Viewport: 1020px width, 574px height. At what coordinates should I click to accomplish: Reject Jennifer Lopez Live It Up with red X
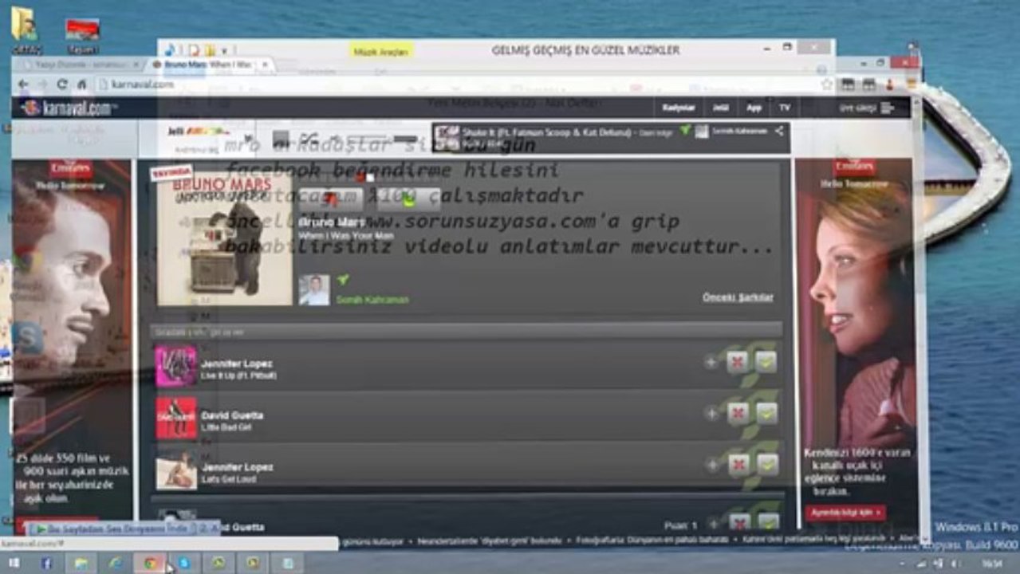coord(738,363)
